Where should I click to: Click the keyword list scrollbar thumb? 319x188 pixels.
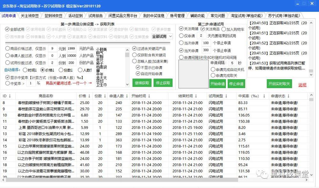coord(127,55)
